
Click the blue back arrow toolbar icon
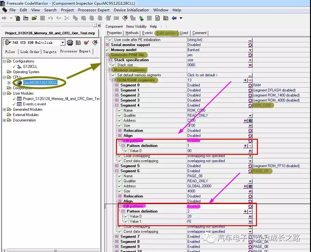pos(174,18)
